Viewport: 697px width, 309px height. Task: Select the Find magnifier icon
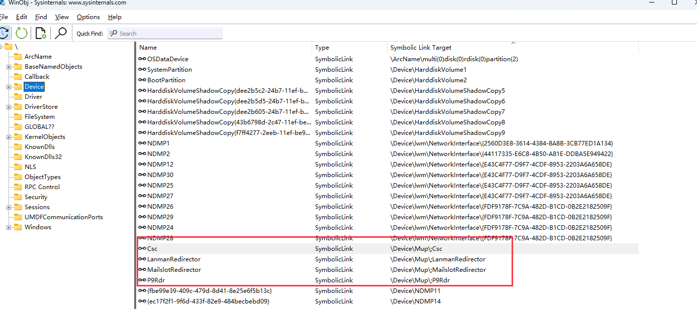coord(61,33)
